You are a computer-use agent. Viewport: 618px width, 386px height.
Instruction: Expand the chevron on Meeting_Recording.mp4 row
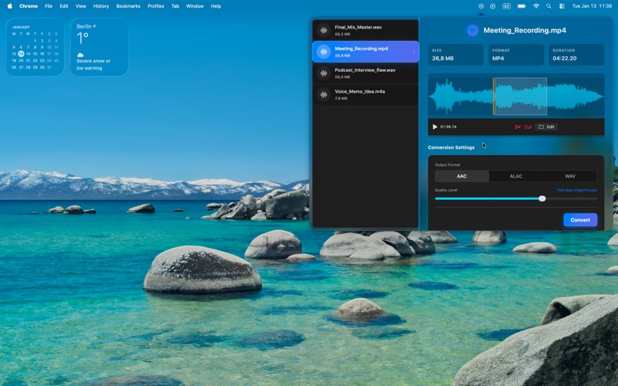click(x=414, y=52)
